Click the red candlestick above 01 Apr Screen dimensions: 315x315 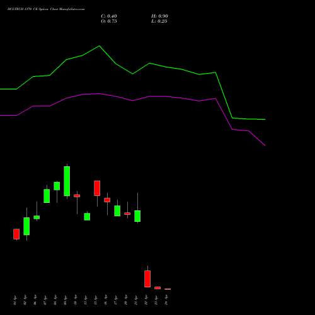click(x=16, y=234)
